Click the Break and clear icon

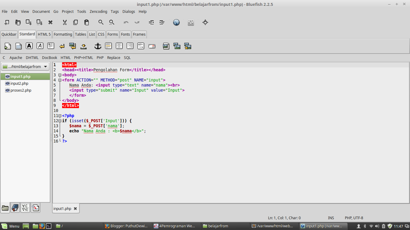coord(72,46)
